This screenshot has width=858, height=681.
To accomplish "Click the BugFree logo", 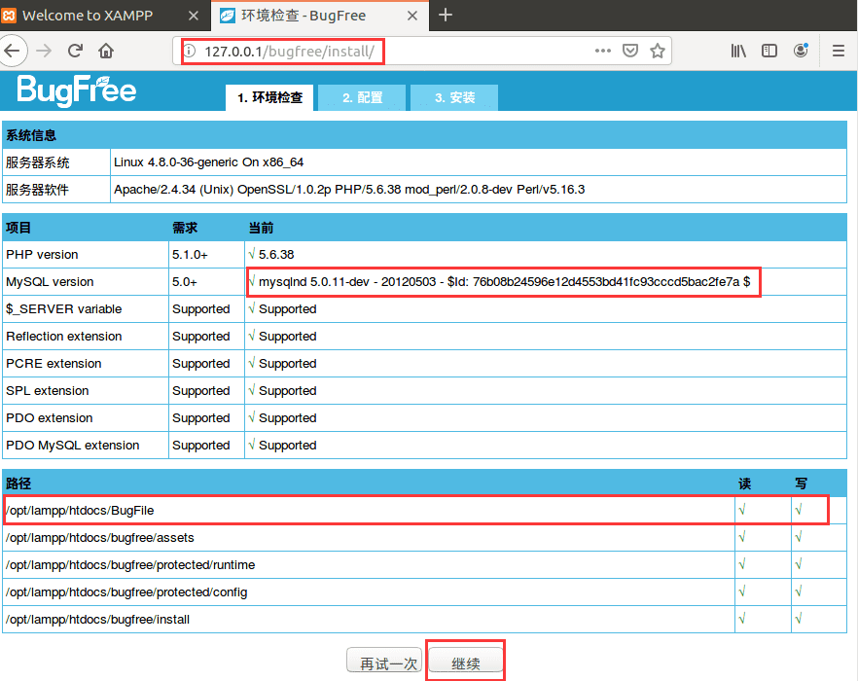I will click(x=77, y=90).
